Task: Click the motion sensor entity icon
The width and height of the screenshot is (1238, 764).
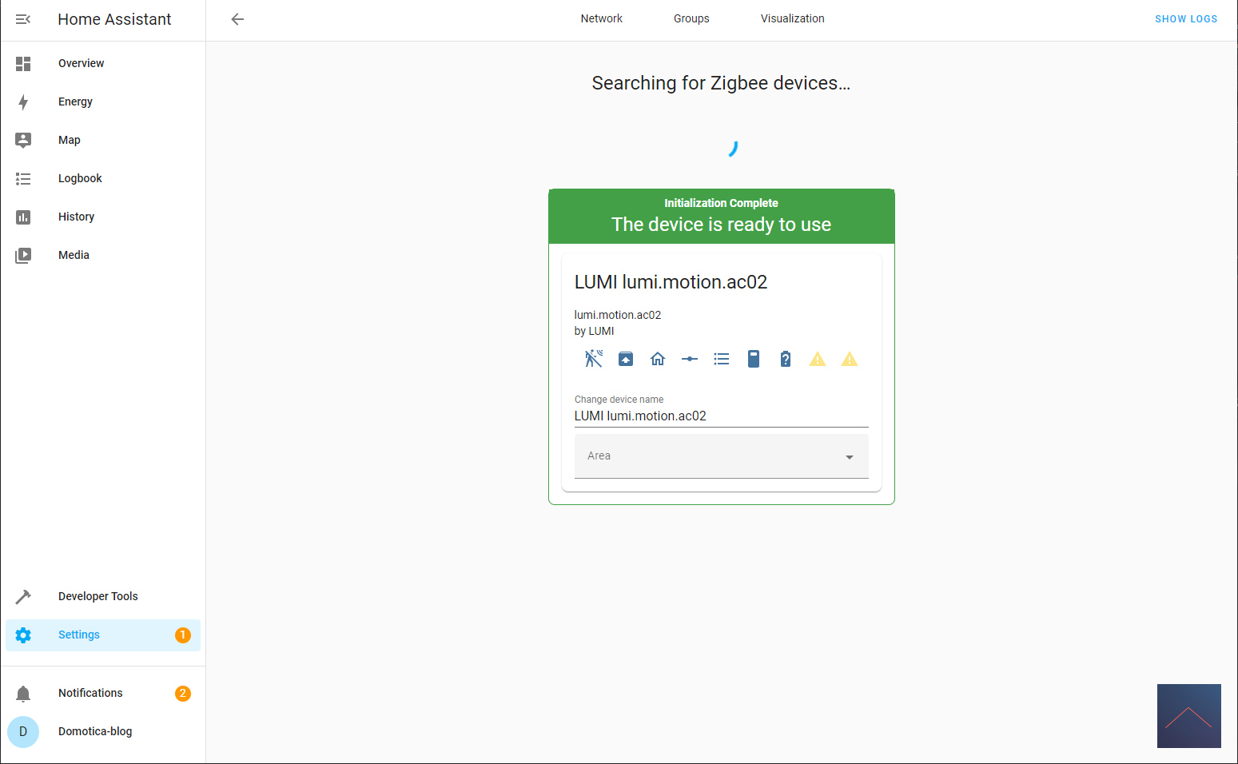Action: pyautogui.click(x=594, y=359)
